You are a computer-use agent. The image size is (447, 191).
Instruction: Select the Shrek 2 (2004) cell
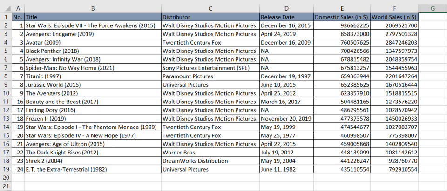click(x=93, y=161)
